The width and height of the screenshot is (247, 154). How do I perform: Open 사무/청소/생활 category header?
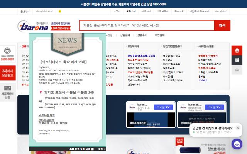206,46
